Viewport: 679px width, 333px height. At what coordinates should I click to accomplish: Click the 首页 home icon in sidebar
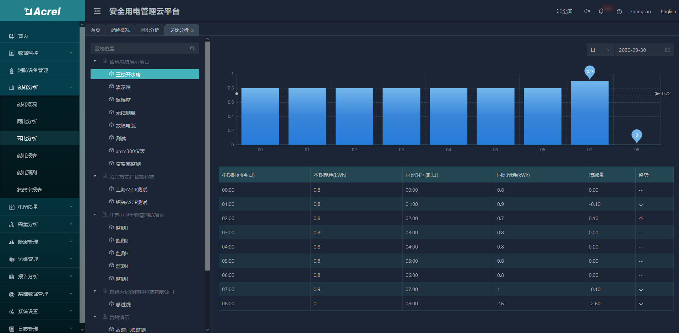point(12,36)
